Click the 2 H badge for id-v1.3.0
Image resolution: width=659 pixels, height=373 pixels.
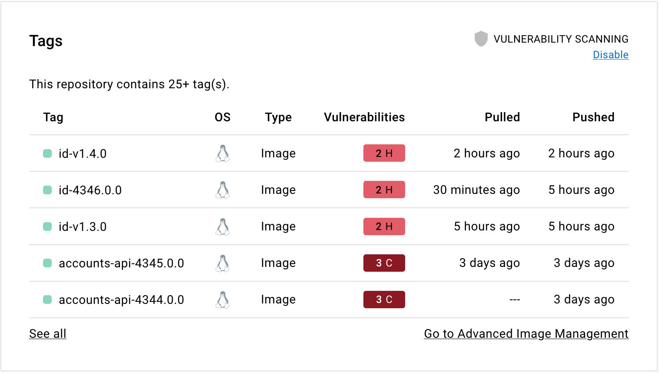tap(384, 226)
